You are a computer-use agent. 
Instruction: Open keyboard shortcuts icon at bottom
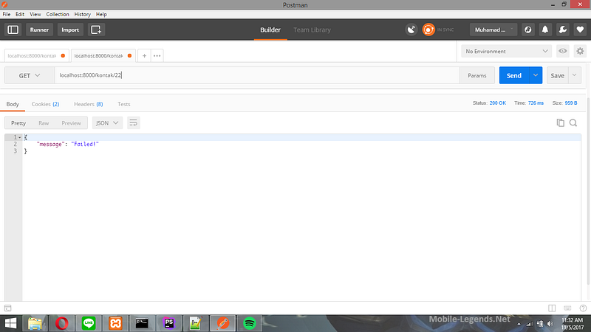(x=567, y=308)
